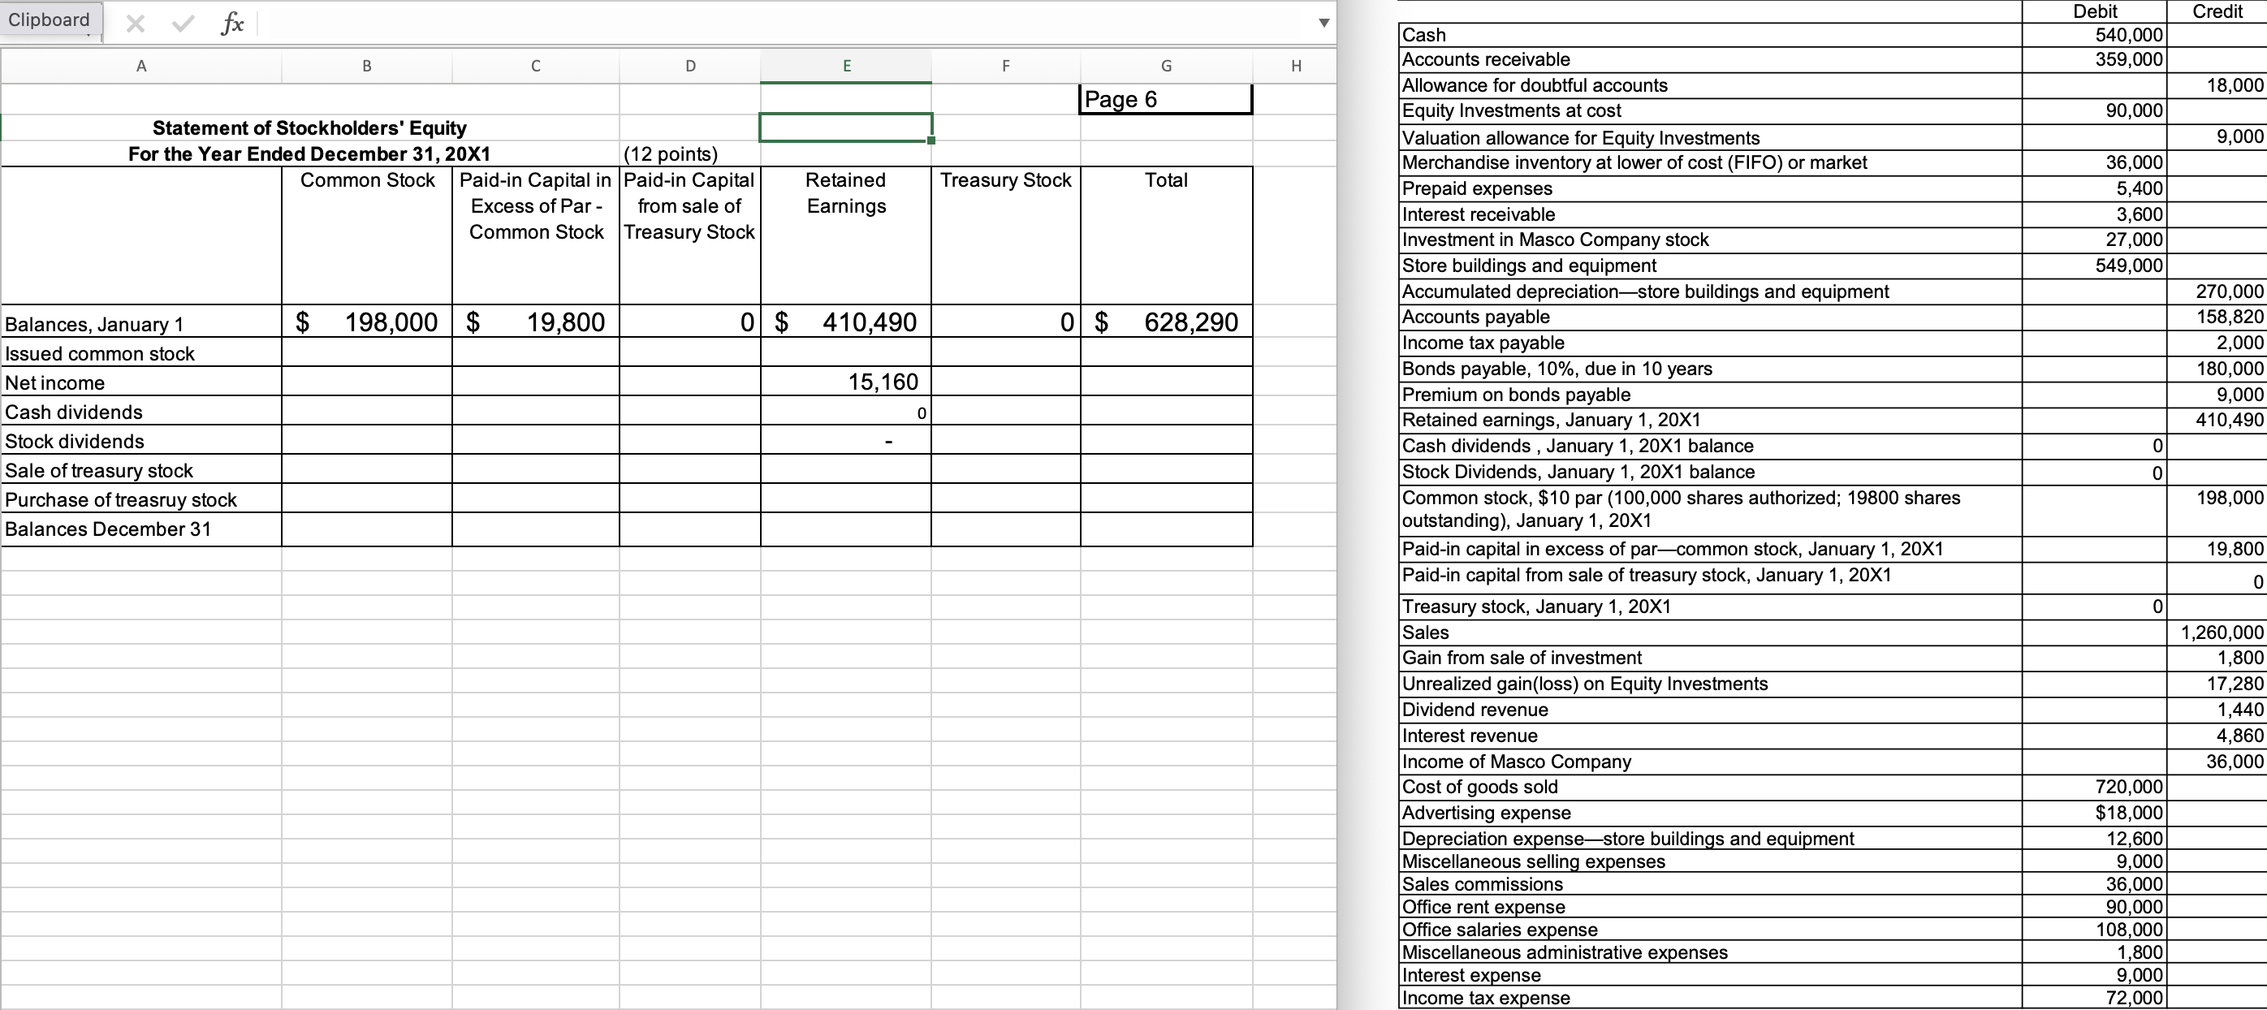The image size is (2267, 1010).
Task: Expand the formula bar with arrow
Action: (x=1323, y=23)
